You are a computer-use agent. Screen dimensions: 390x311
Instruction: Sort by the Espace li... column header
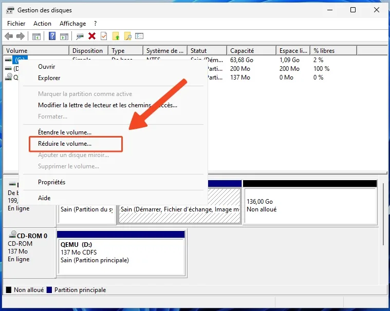tap(293, 51)
